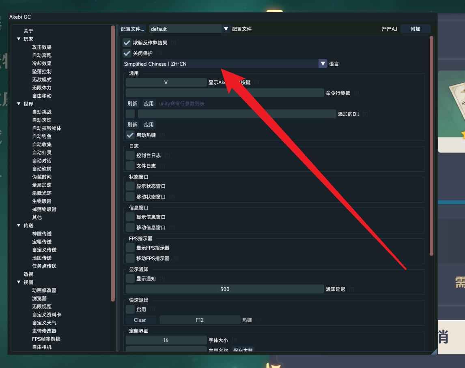
Task: Click the Clear hotkey button
Action: tap(140, 320)
